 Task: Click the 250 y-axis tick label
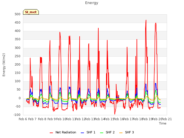[18, 56]
